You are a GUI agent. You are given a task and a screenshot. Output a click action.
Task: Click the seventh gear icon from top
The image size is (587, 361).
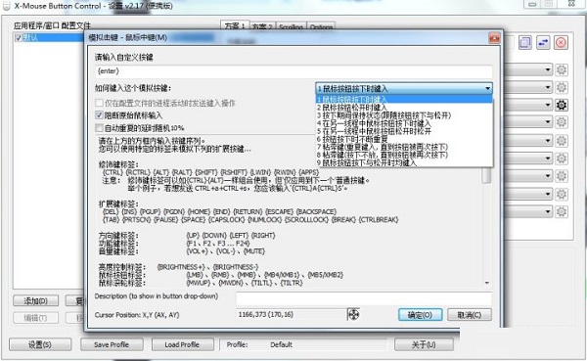[x=562, y=176]
